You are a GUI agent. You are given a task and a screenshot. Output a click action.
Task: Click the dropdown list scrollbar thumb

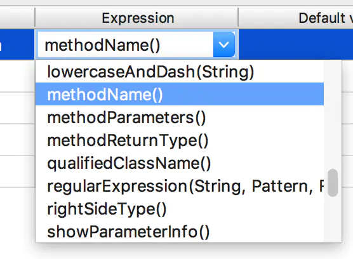coord(333,183)
